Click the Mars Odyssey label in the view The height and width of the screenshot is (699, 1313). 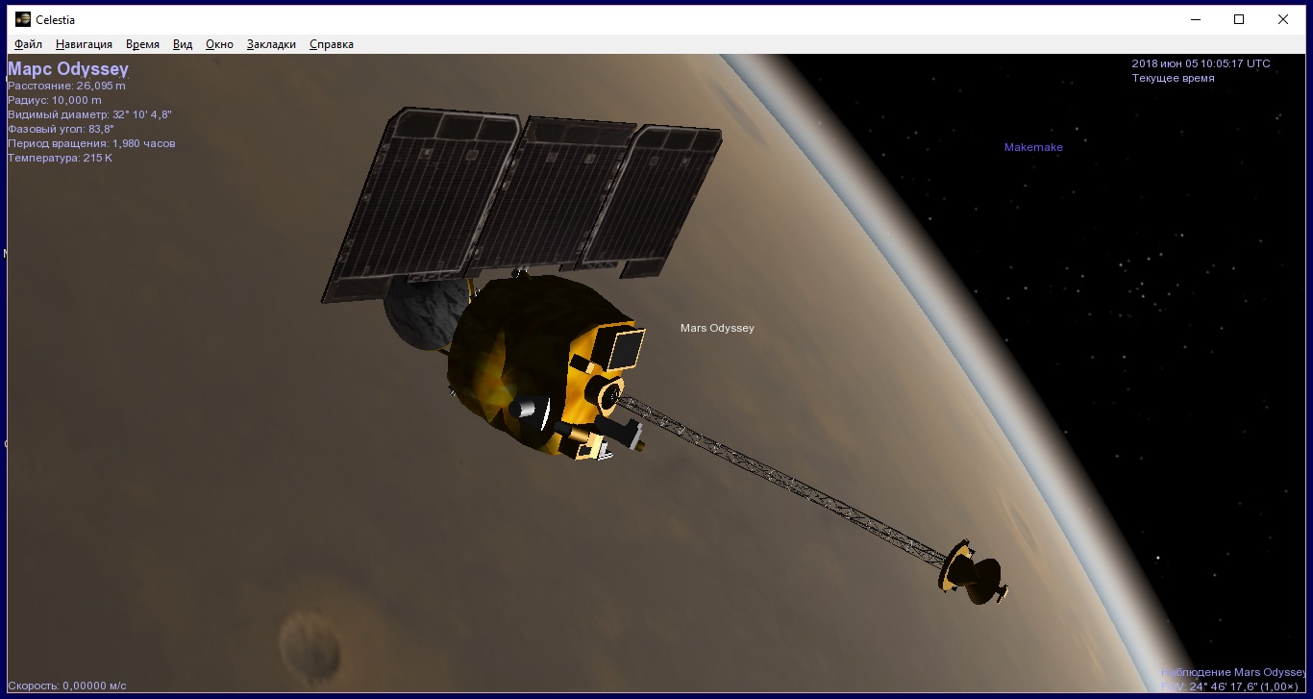point(717,328)
